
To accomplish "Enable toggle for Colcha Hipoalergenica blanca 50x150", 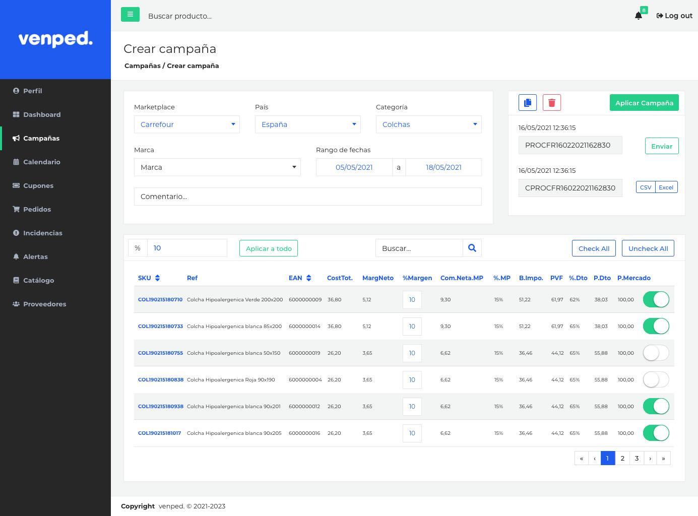I will click(x=656, y=353).
